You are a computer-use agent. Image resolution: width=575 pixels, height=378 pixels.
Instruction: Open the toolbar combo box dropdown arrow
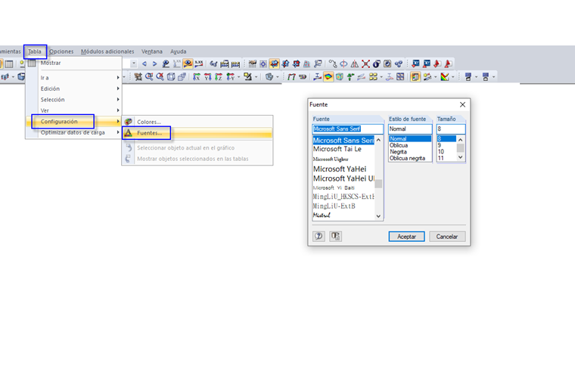[134, 64]
